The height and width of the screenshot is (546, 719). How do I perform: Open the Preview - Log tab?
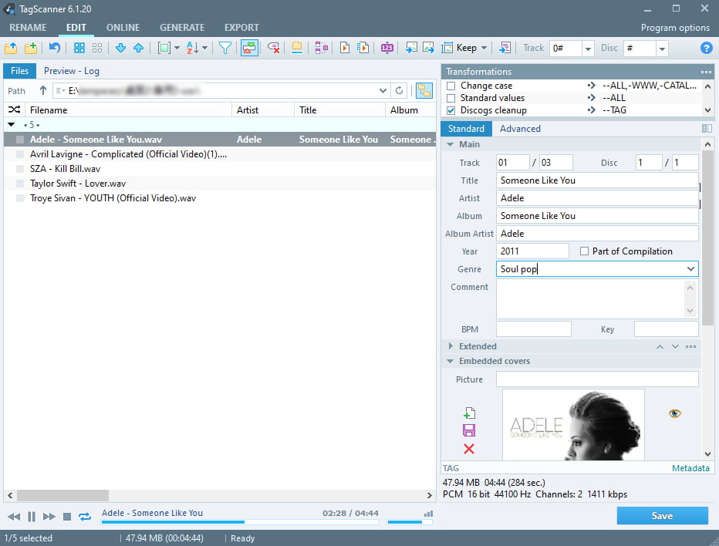72,71
